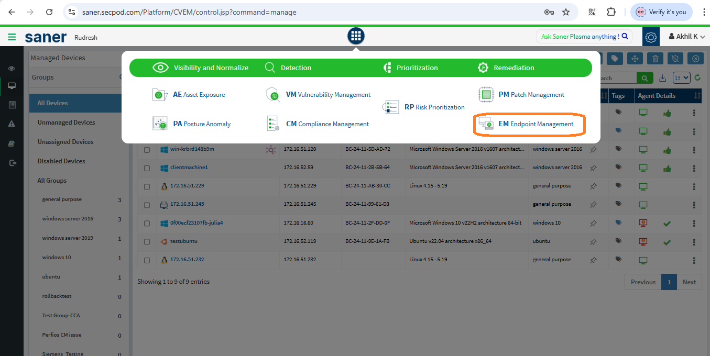Image resolution: width=710 pixels, height=356 pixels.
Task: Open RP Risk Prioritization module
Action: coord(424,107)
